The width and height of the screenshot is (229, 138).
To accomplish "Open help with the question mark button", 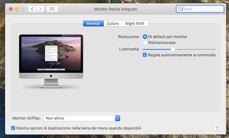I will 217,128.
